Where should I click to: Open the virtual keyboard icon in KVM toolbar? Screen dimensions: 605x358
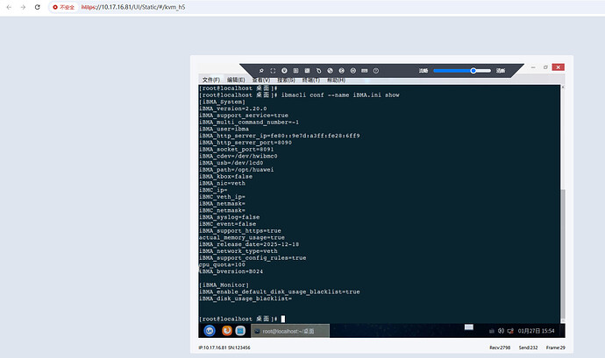(x=364, y=71)
